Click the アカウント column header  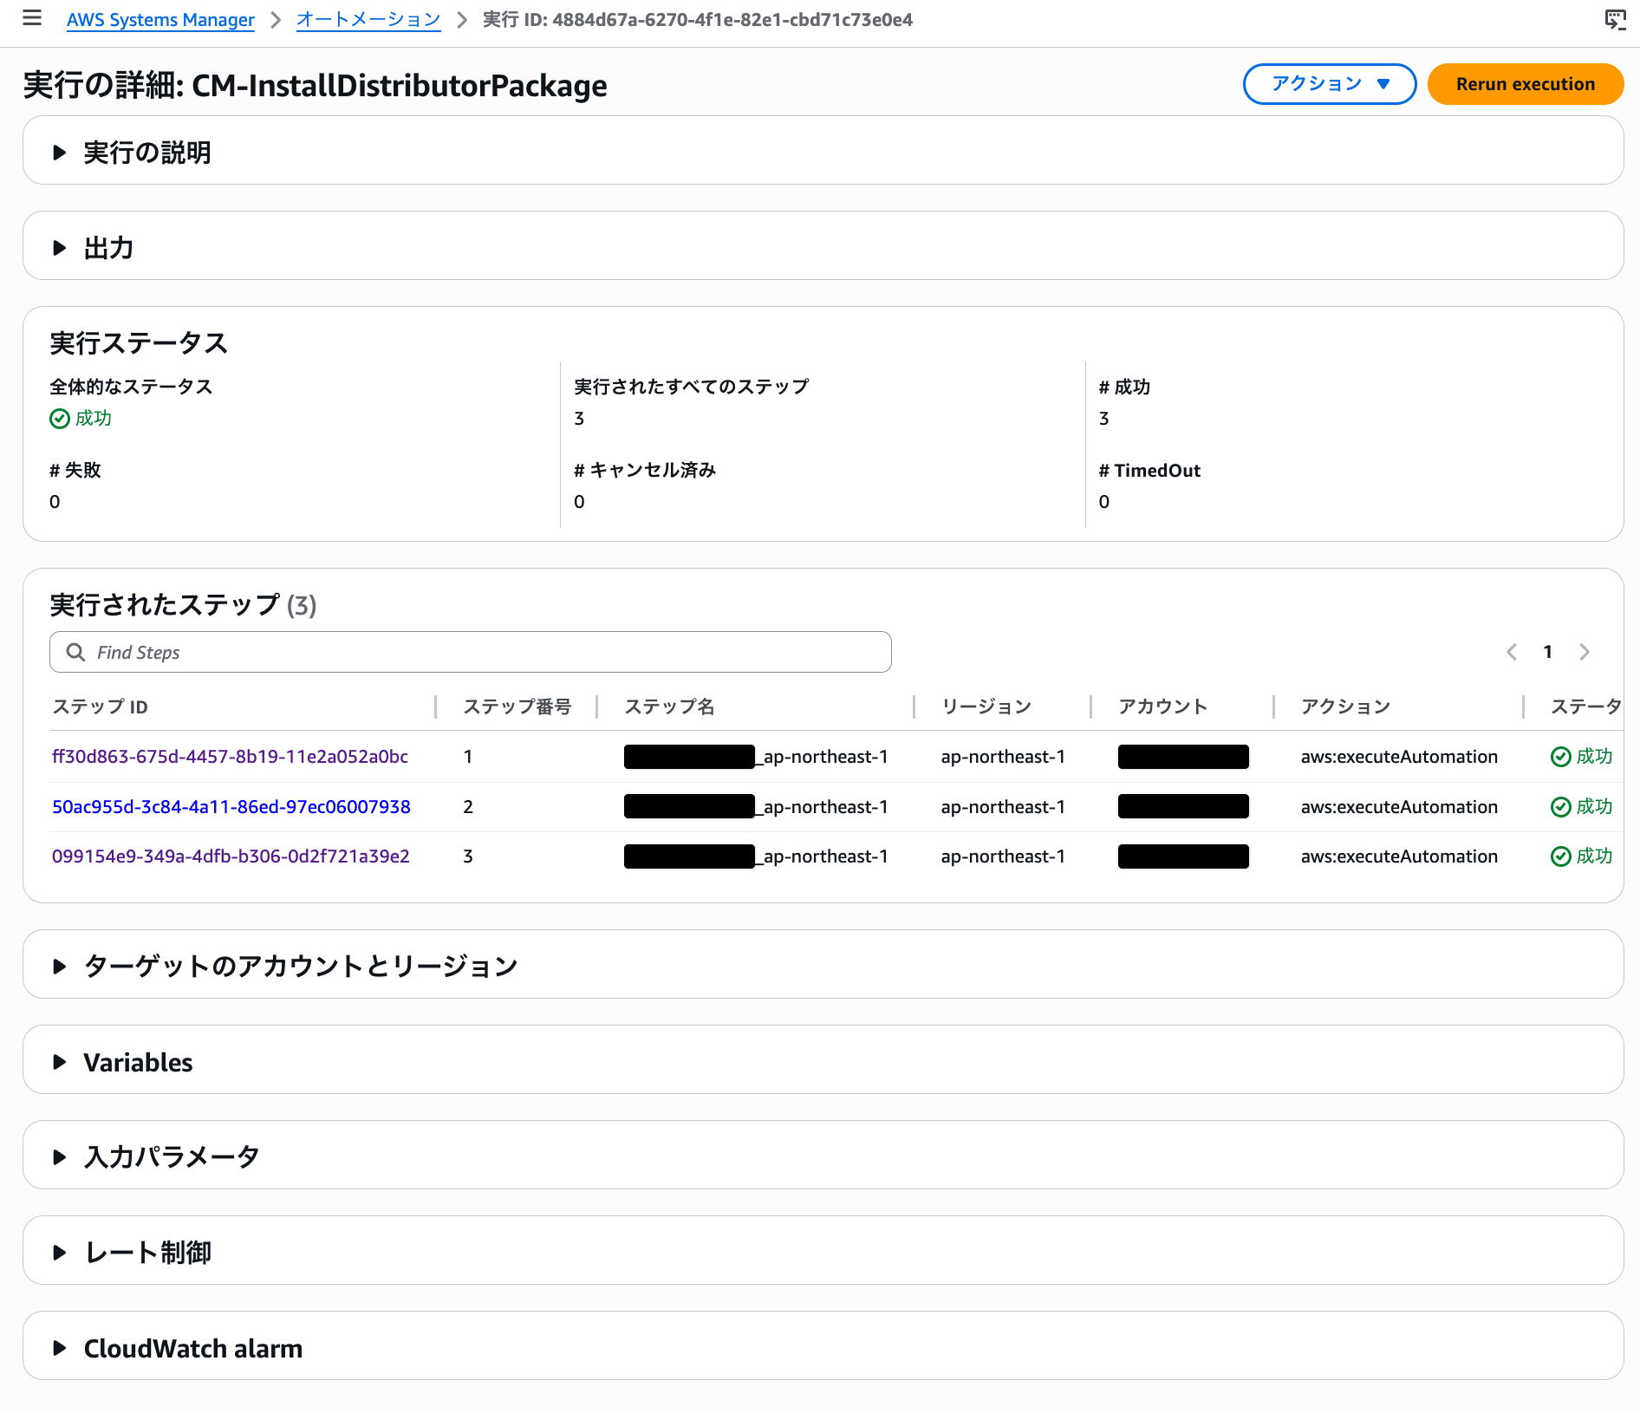coord(1163,706)
